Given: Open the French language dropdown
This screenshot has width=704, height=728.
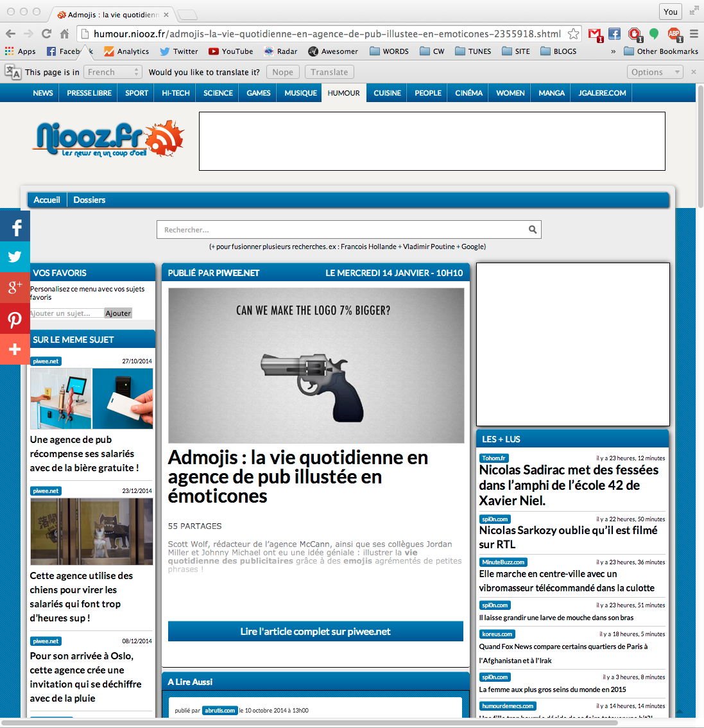Looking at the screenshot, I should tap(113, 72).
